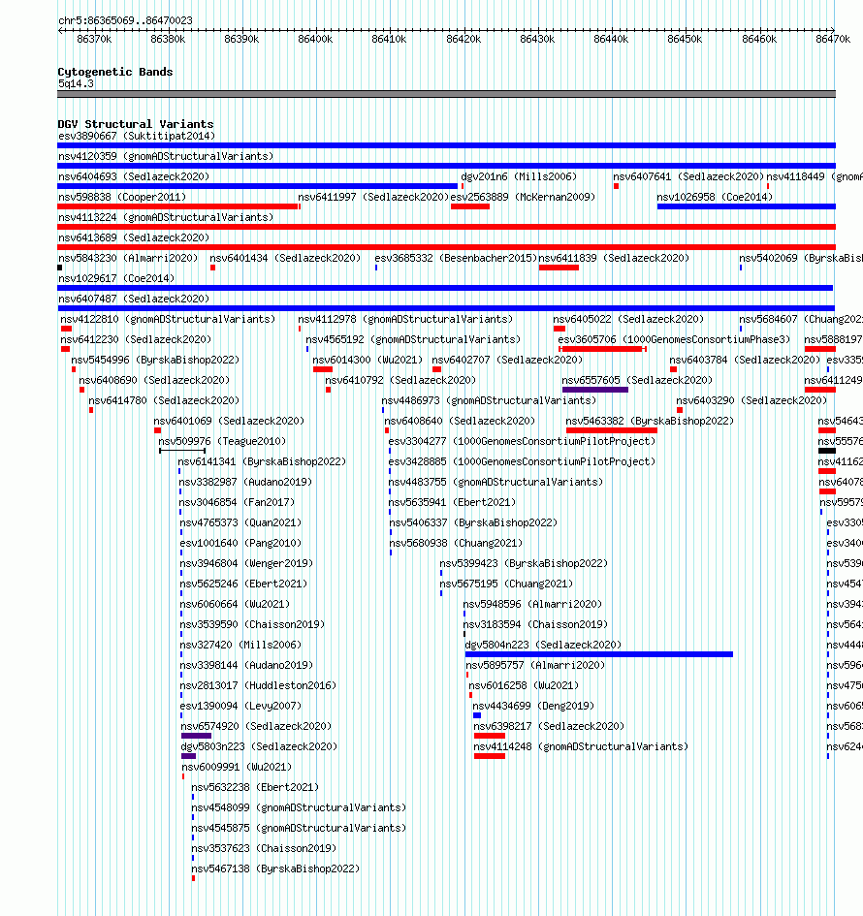Click nsv6404693 (Sedlazeck2020) label
The height and width of the screenshot is (916, 863).
pos(134,177)
